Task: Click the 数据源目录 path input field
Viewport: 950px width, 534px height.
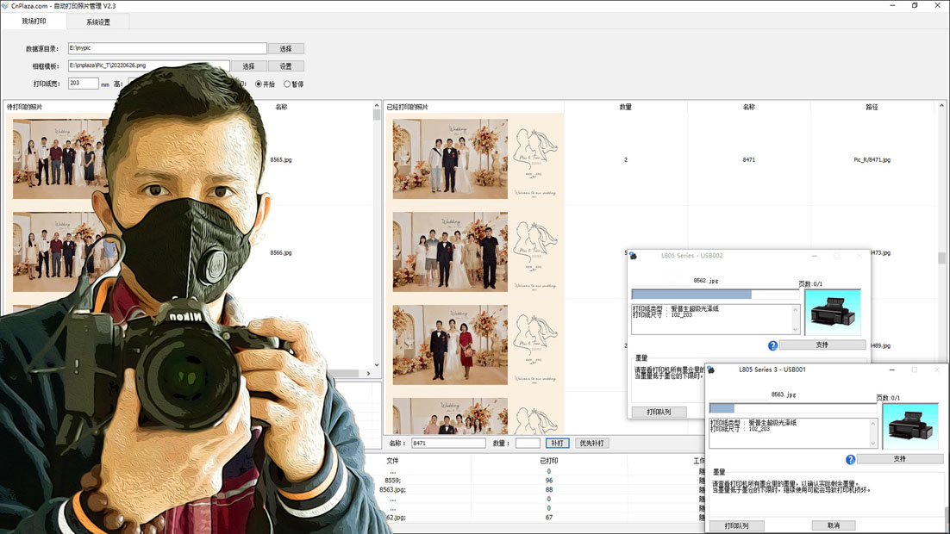Action: point(167,49)
